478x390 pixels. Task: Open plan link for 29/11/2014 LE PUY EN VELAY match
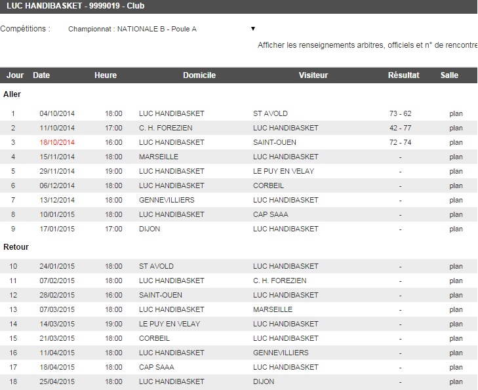coord(456,171)
